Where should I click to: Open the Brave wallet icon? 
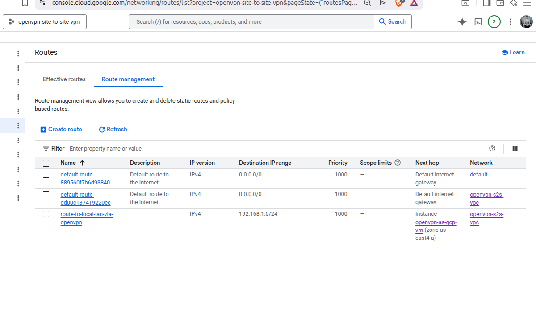(x=500, y=3)
